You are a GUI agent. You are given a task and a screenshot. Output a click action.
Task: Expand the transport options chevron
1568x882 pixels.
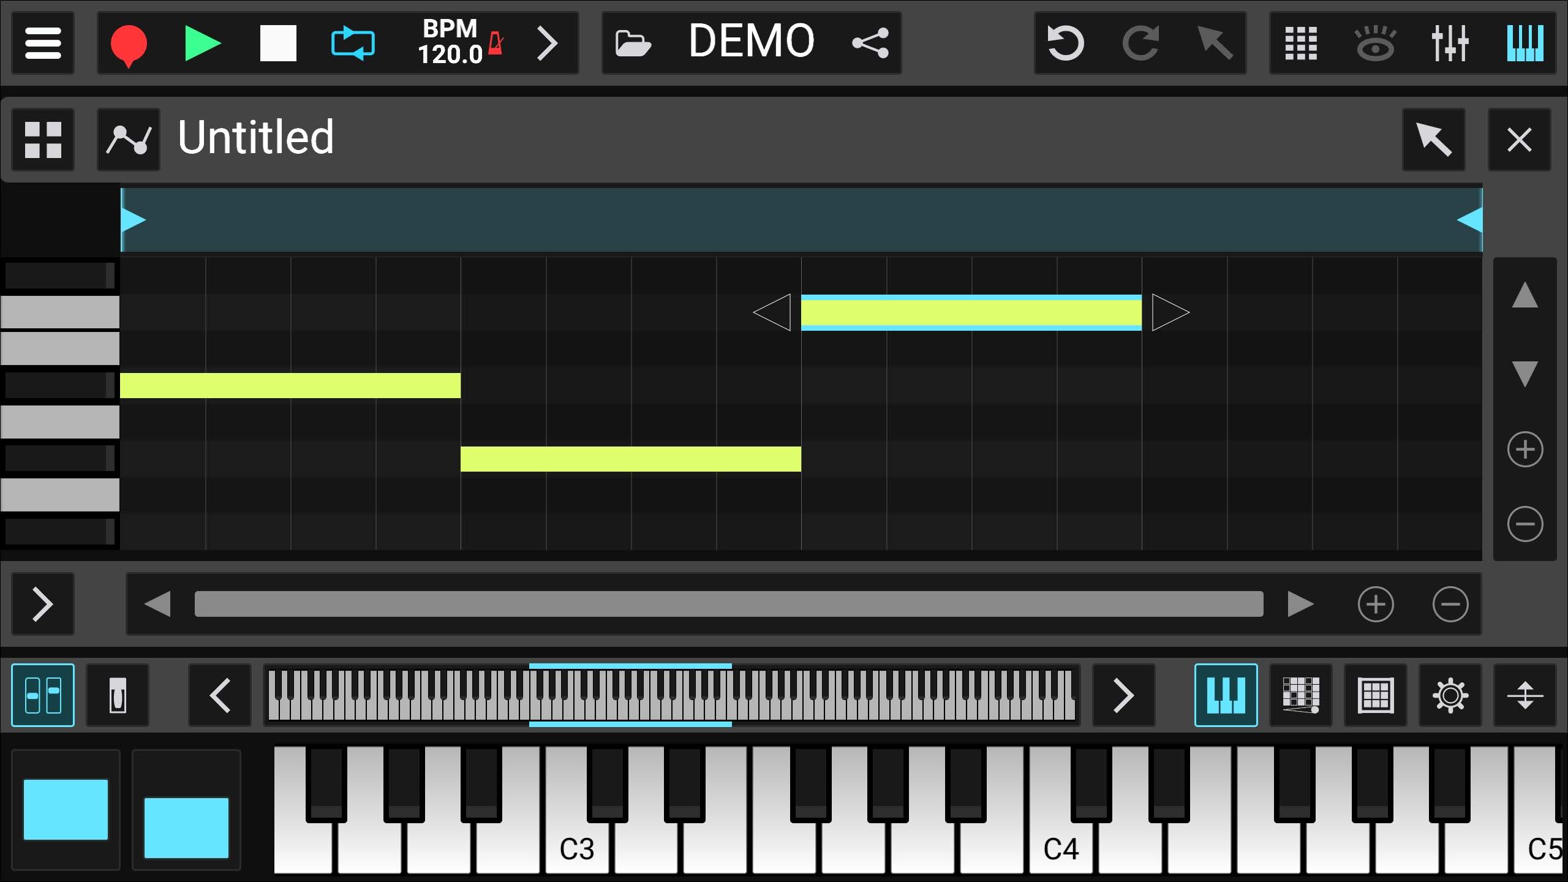point(547,43)
